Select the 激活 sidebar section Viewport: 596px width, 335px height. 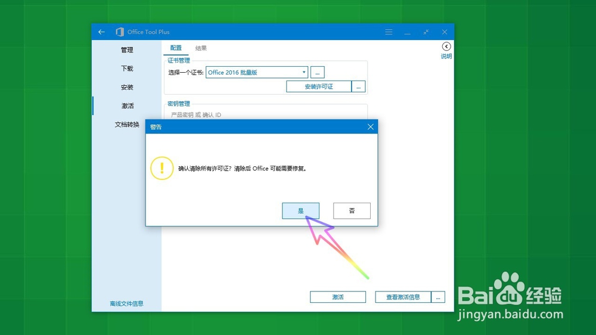(x=127, y=106)
